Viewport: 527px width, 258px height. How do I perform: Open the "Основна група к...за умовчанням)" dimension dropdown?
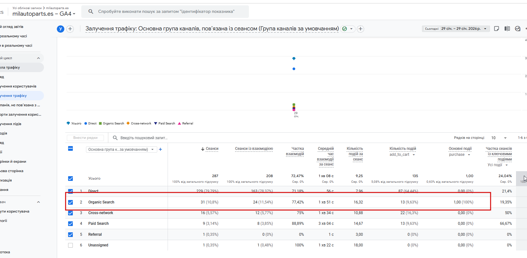(x=121, y=150)
